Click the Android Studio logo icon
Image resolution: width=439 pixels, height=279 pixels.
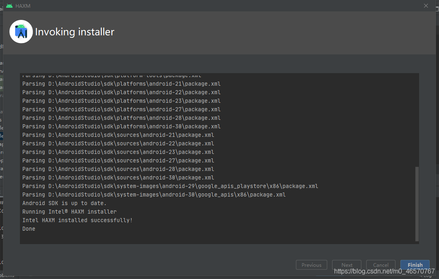(x=21, y=32)
